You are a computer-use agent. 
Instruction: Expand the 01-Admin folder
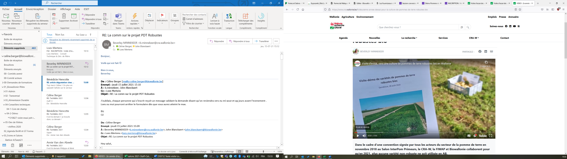pos(4,91)
